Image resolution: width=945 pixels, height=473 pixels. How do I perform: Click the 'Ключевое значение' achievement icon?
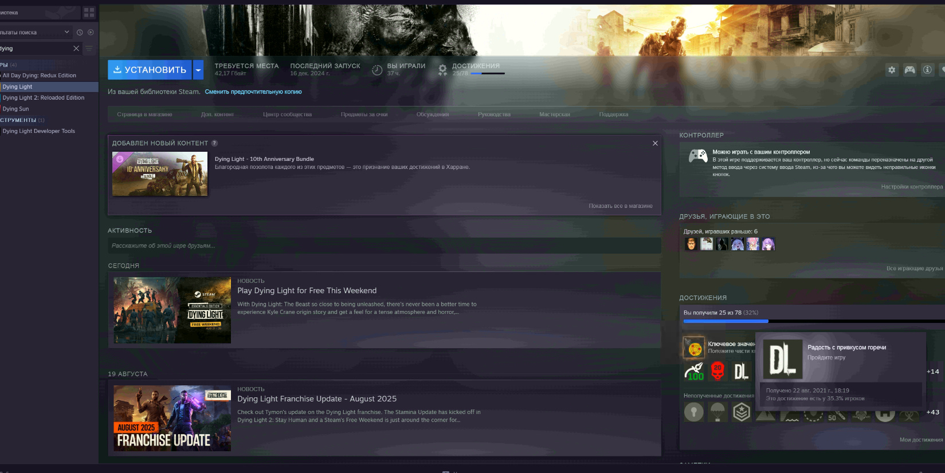(694, 348)
